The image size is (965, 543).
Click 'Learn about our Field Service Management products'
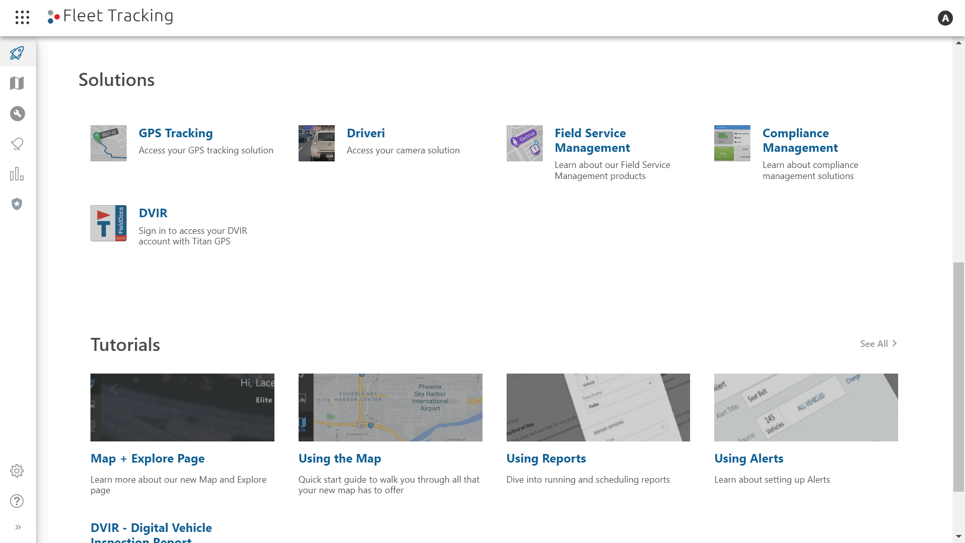612,170
